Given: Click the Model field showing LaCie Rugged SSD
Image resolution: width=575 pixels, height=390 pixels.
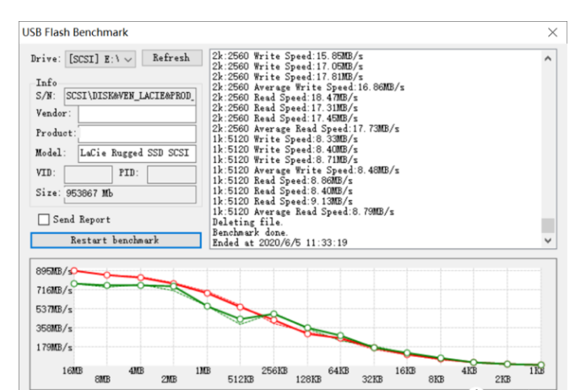Looking at the screenshot, I should 137,154.
